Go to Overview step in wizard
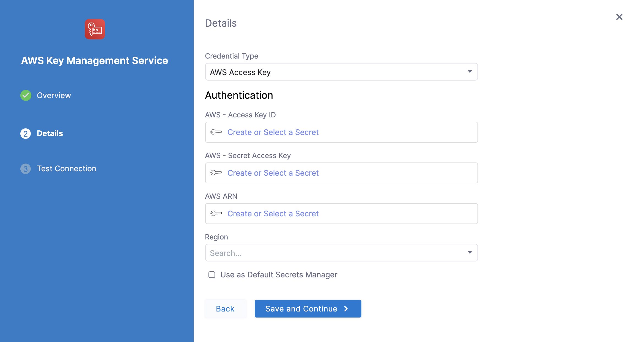 click(54, 95)
